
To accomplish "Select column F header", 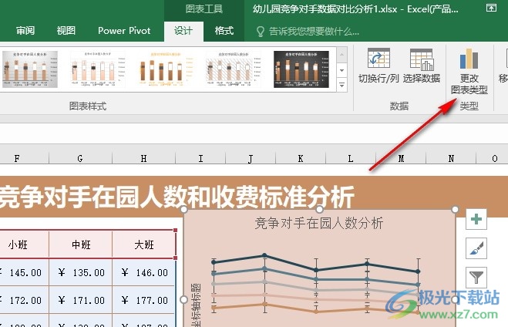I will pos(17,158).
